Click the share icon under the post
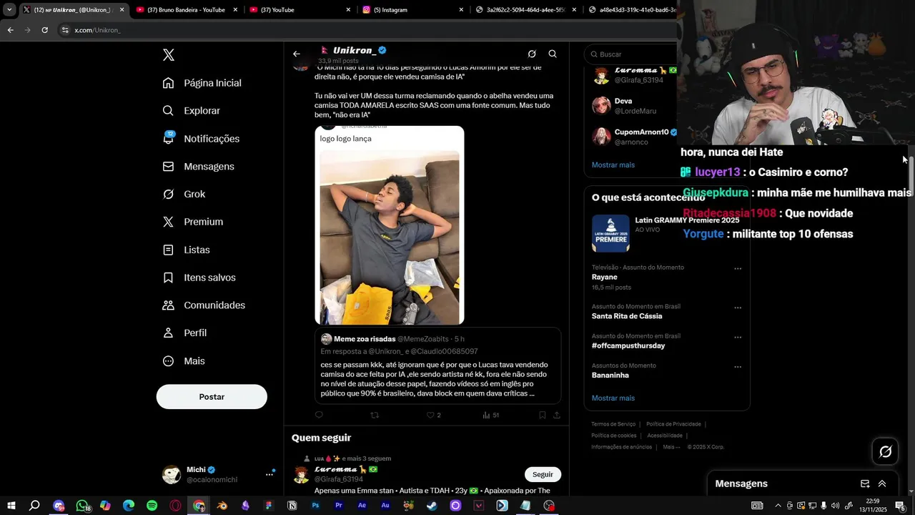 [556, 415]
